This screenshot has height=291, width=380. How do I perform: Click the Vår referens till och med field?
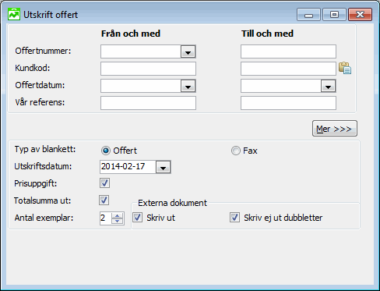click(288, 103)
